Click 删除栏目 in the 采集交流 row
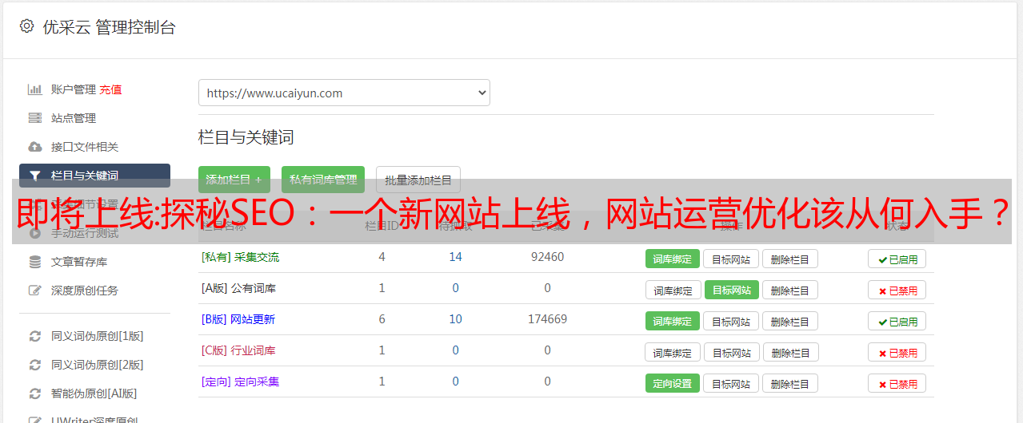 tap(789, 259)
